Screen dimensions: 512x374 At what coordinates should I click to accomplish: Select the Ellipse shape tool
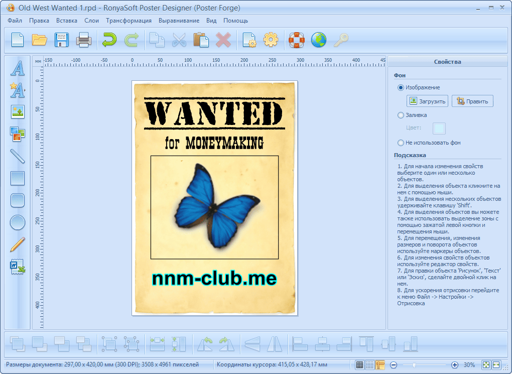[18, 222]
